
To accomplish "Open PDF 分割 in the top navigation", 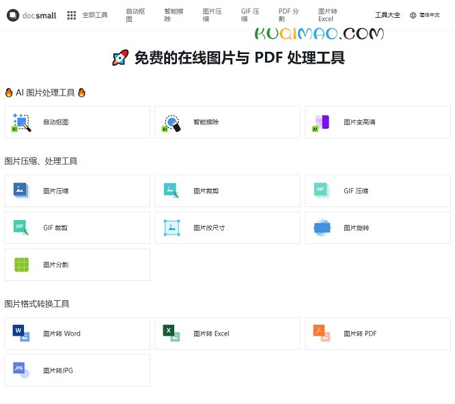I will click(288, 15).
